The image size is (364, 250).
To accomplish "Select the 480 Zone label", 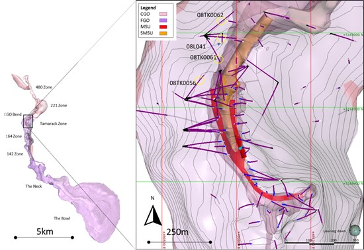I will [44, 87].
